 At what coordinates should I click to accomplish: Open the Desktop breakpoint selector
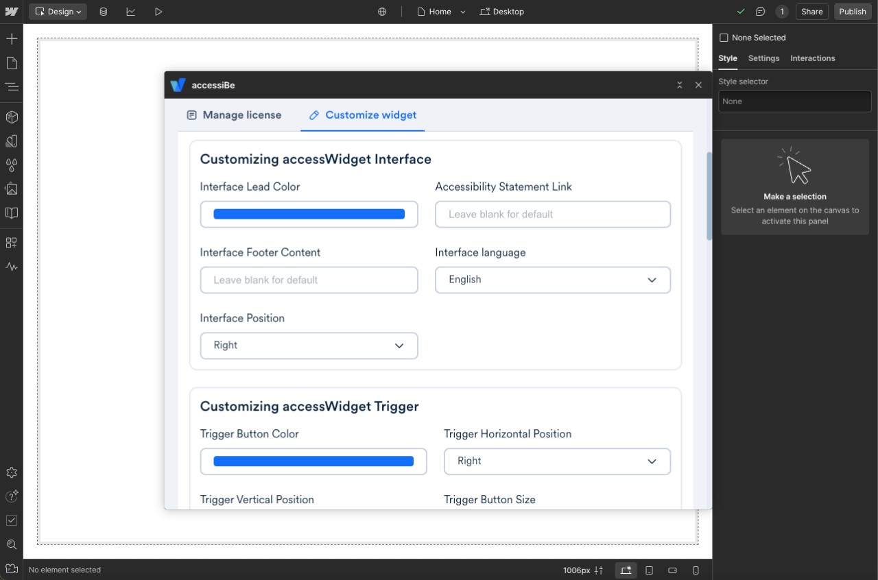point(502,12)
